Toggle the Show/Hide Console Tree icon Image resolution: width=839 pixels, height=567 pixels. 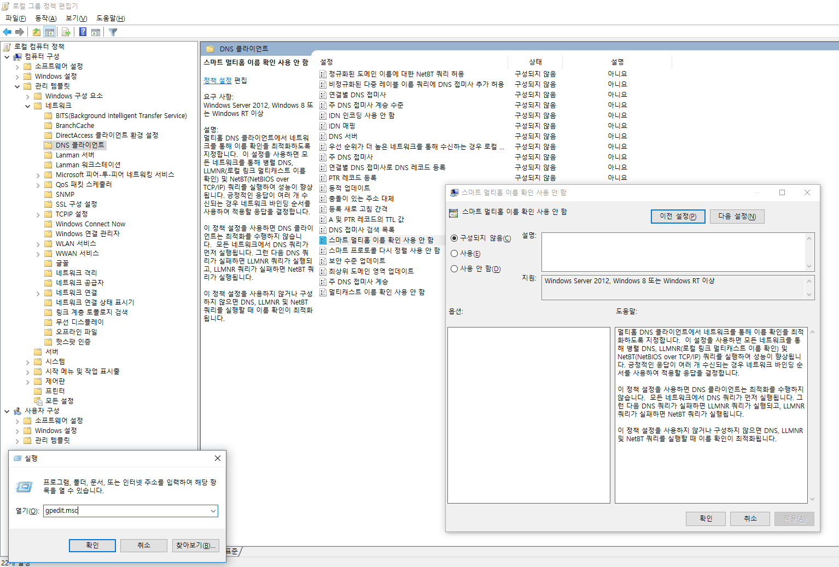point(50,32)
